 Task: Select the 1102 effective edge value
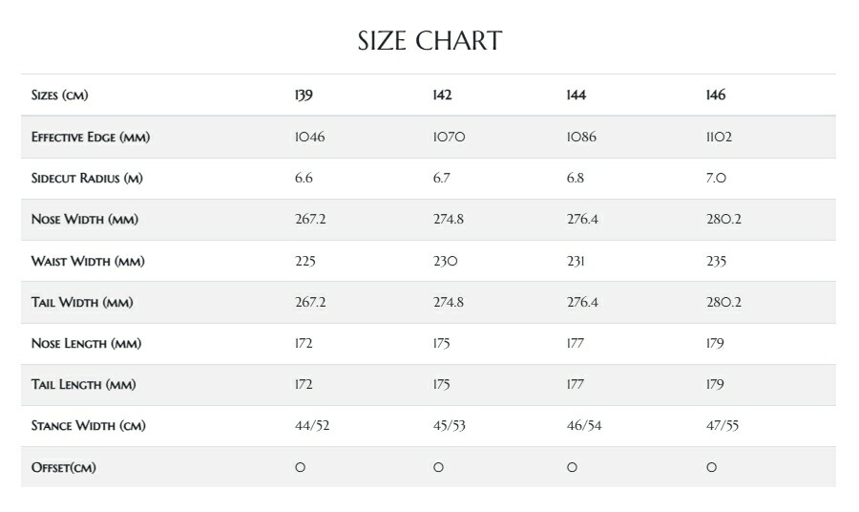point(719,138)
